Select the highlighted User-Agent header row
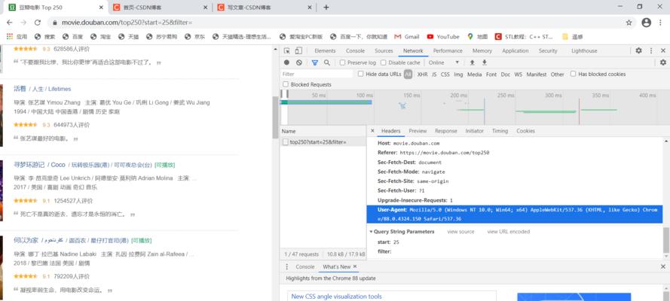Image resolution: width=670 pixels, height=301 pixels. (x=515, y=214)
